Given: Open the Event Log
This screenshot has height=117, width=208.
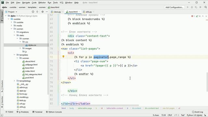Looking at the screenshot, I should pos(198,112).
